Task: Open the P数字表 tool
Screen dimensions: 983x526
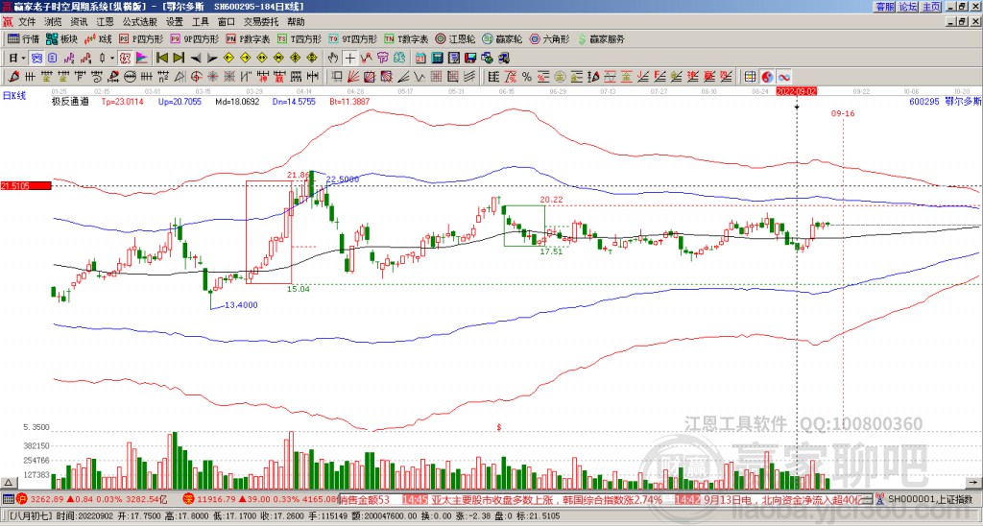Action: click(x=249, y=38)
